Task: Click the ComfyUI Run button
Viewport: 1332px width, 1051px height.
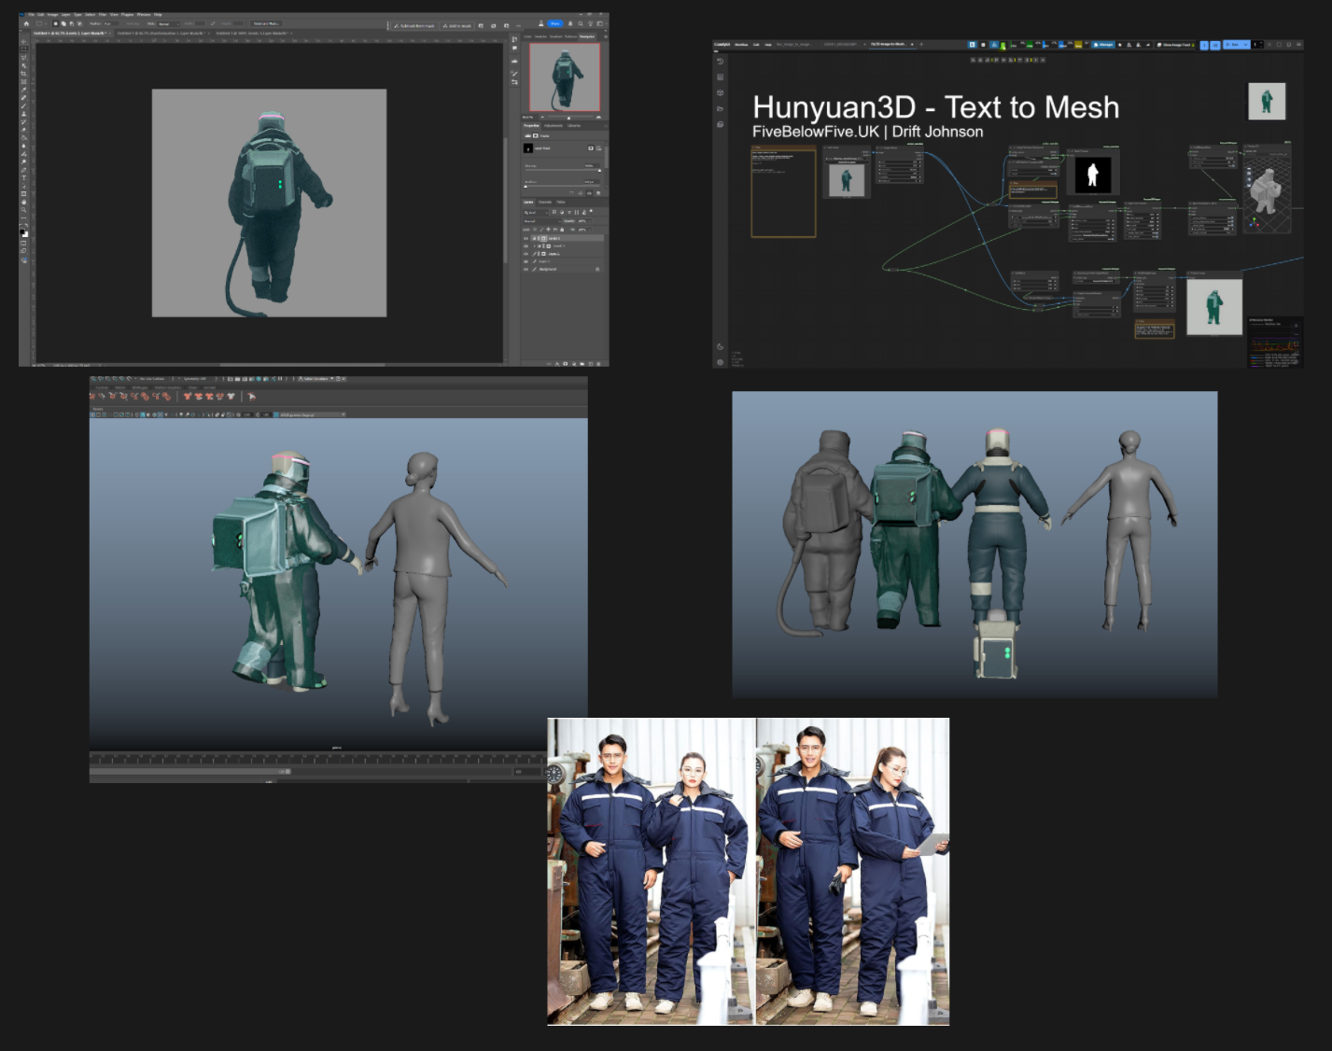Action: click(x=1232, y=45)
